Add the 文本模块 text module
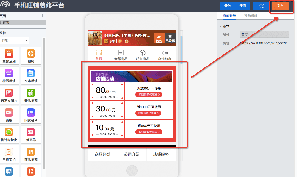The width and height of the screenshot is (297, 177). pos(31,75)
